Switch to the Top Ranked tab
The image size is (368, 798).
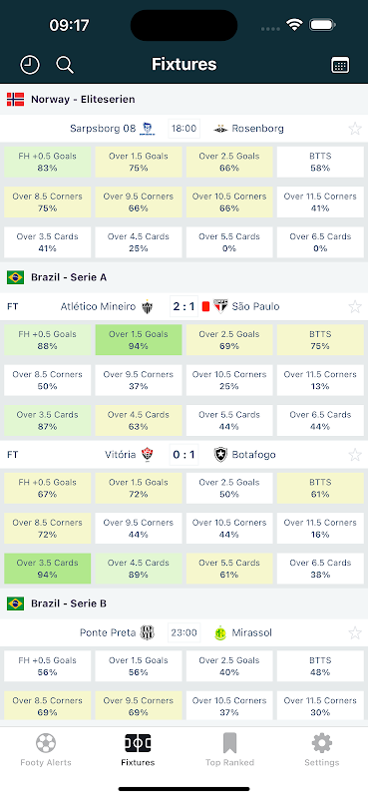229,750
